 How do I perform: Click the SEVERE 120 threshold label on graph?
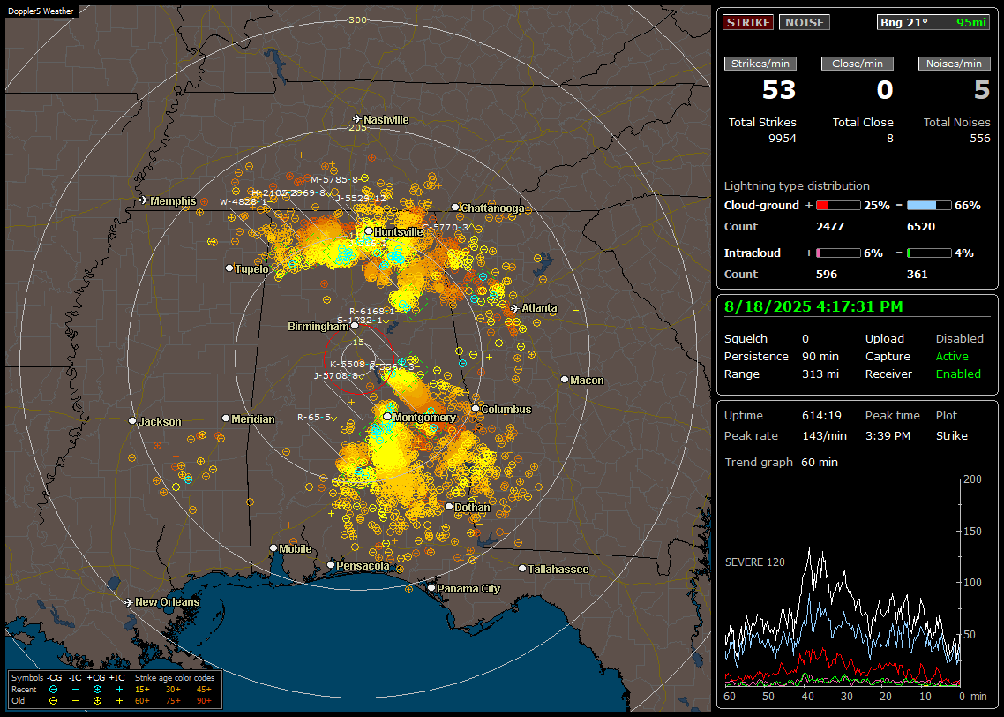click(754, 562)
